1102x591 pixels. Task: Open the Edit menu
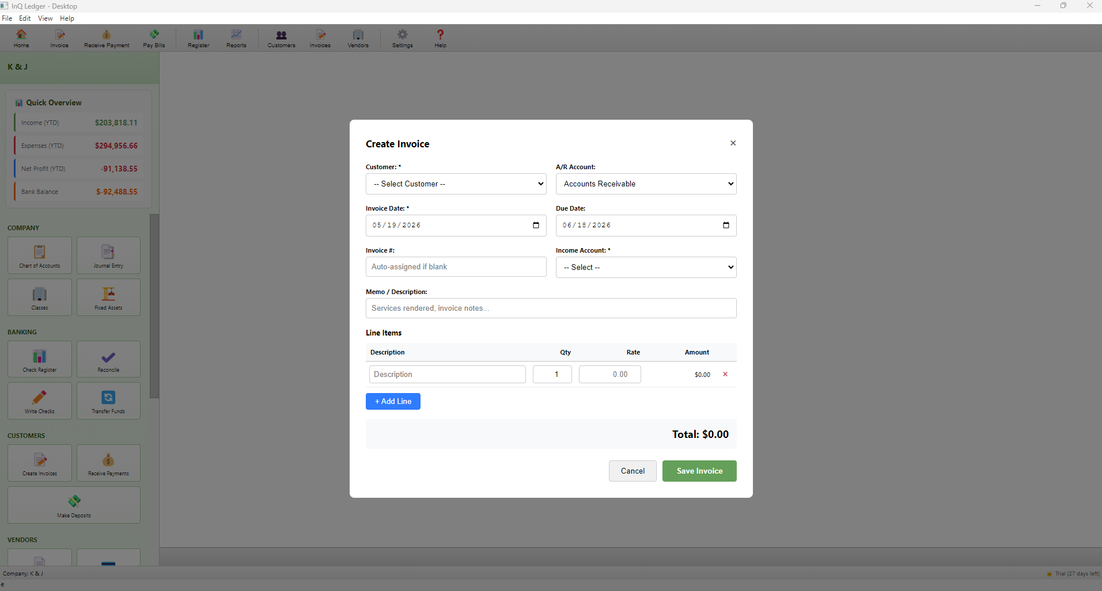click(25, 18)
